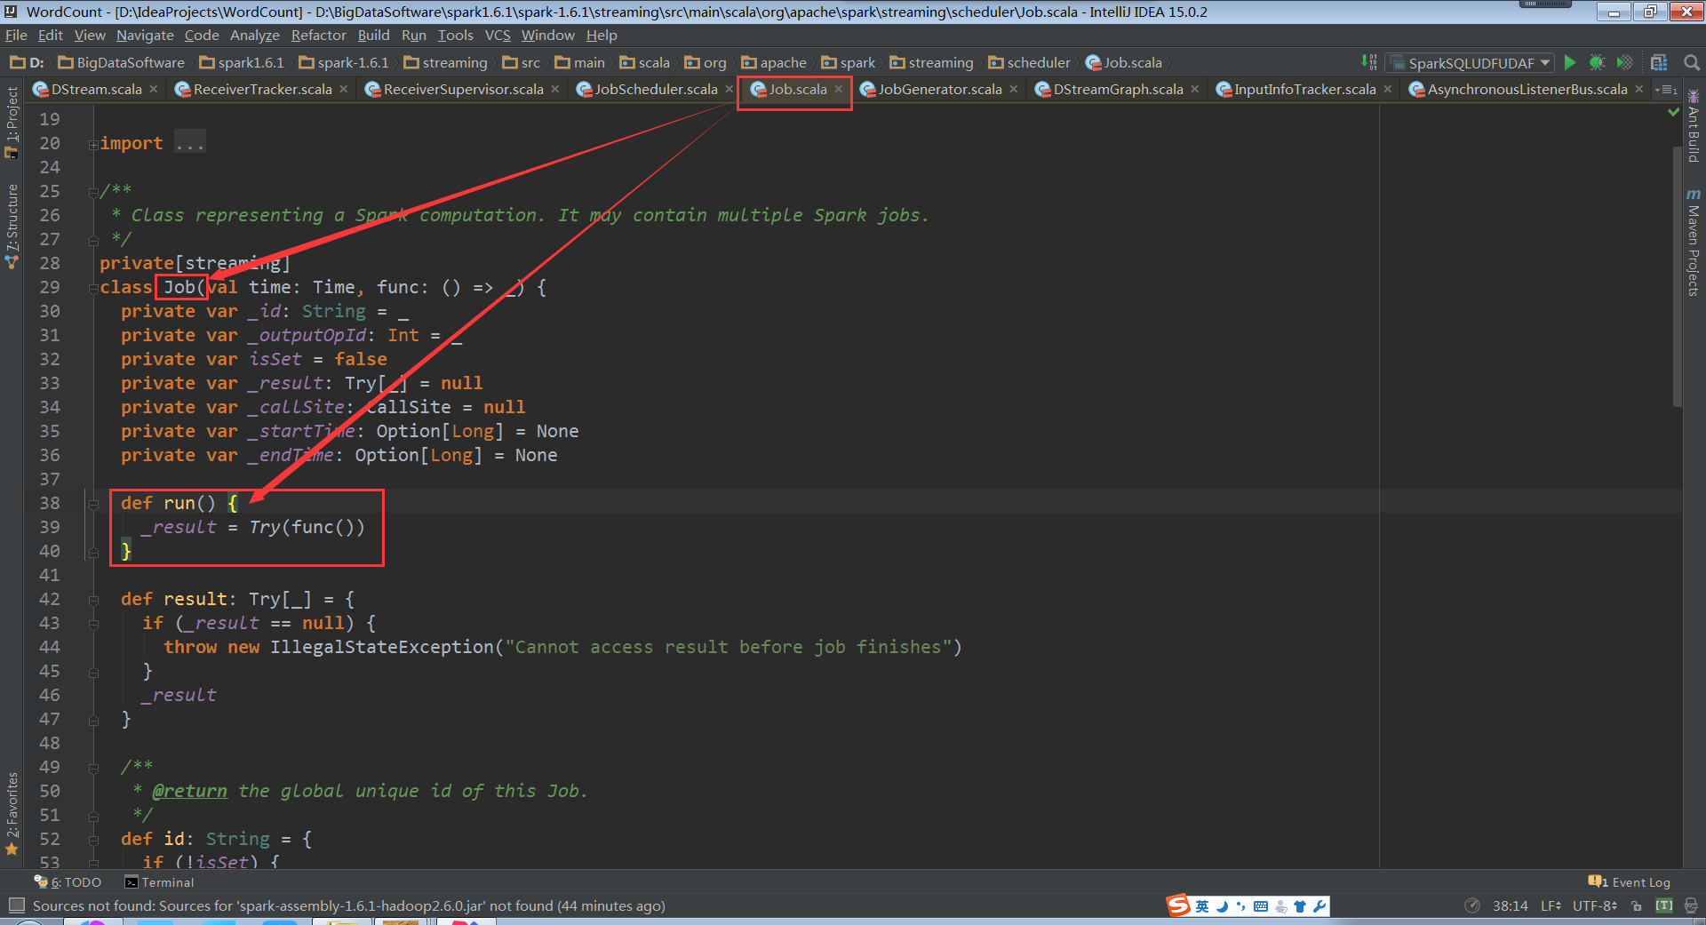Switch to DStreamGraph.scala tab
The height and width of the screenshot is (925, 1706).
click(x=1118, y=89)
